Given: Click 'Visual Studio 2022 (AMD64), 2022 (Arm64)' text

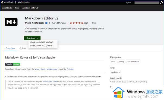Looking at the screenshot, I should click(x=128, y=82).
